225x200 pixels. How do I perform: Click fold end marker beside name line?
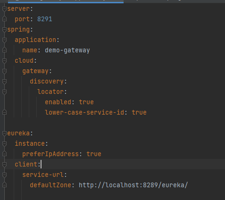[x=4, y=50]
